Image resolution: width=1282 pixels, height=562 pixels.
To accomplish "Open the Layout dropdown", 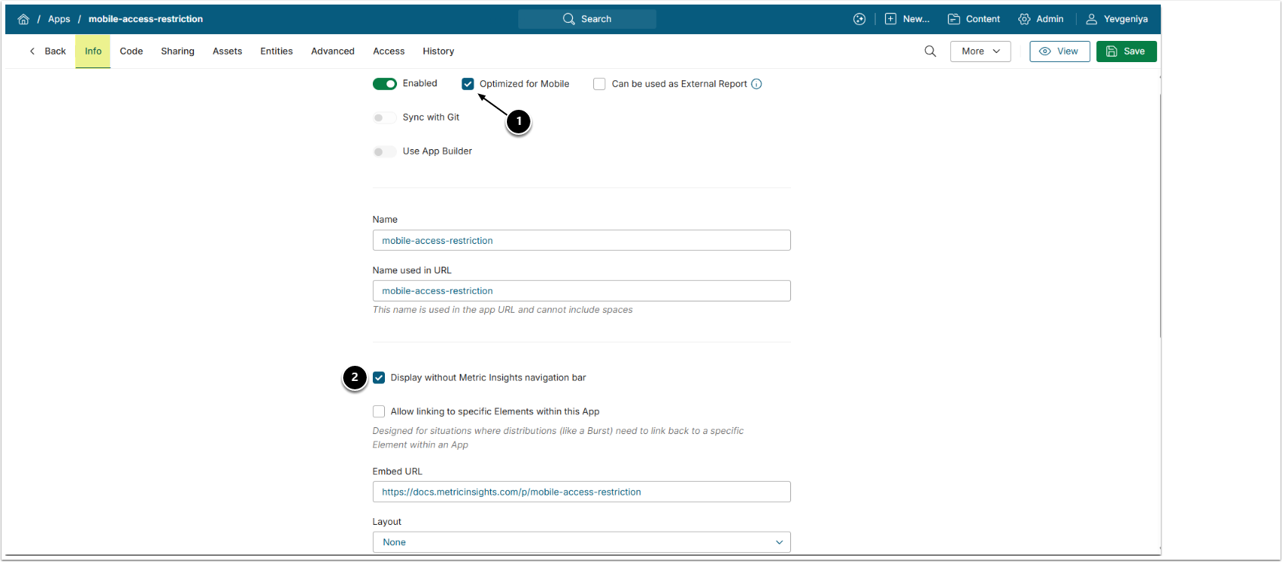I will [581, 542].
